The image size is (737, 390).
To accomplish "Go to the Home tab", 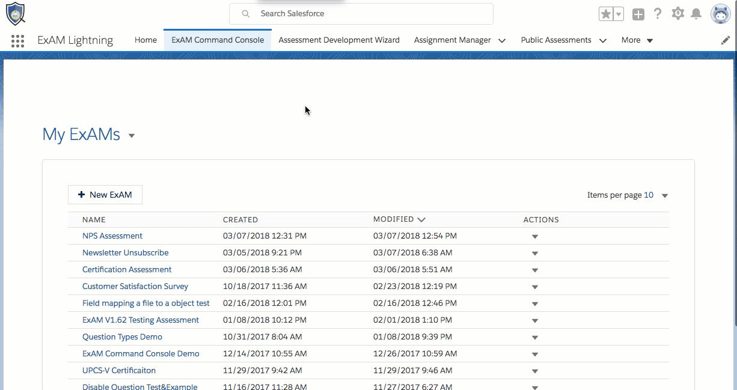I will click(145, 40).
